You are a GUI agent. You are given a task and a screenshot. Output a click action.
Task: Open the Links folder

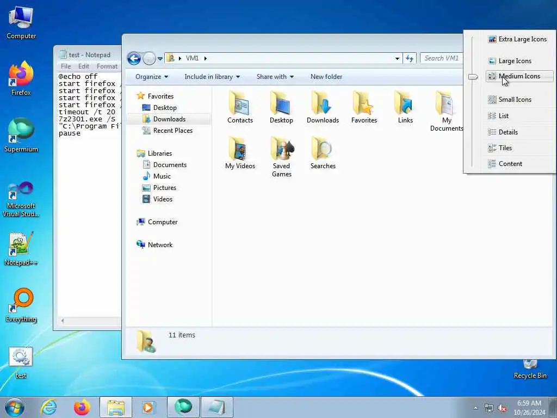click(405, 107)
